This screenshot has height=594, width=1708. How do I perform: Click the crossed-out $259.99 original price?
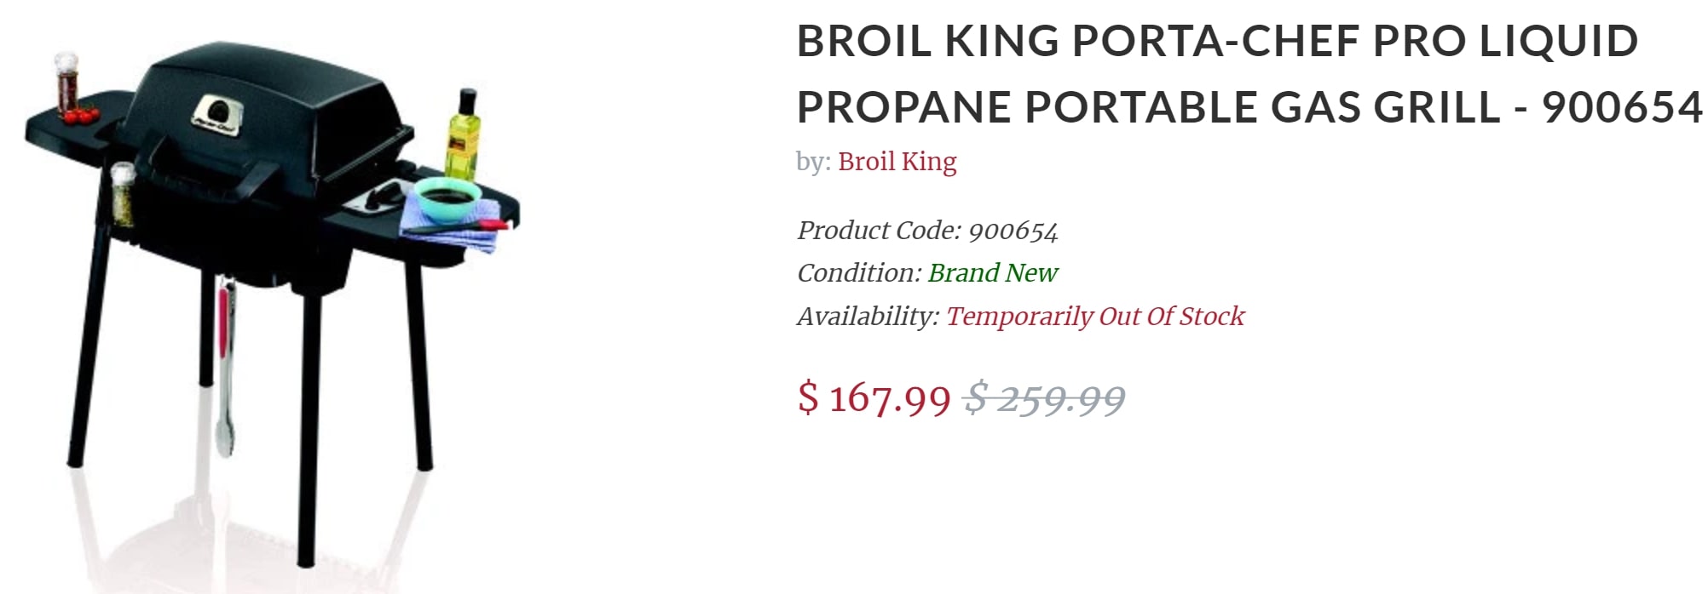click(x=1044, y=398)
